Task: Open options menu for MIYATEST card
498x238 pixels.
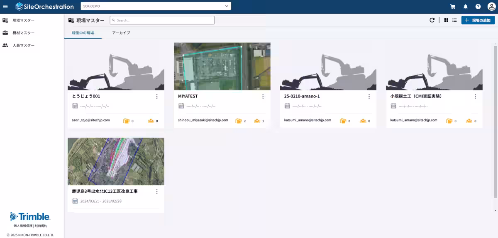Action: (x=263, y=96)
